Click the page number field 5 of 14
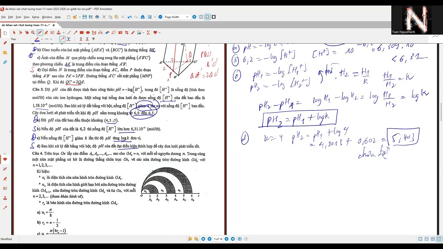Image resolution: width=443 pixels, height=249 pixels. pyautogui.click(x=218, y=239)
